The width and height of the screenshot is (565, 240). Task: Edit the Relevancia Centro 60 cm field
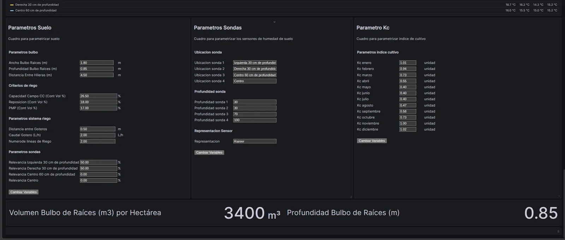[x=99, y=174]
